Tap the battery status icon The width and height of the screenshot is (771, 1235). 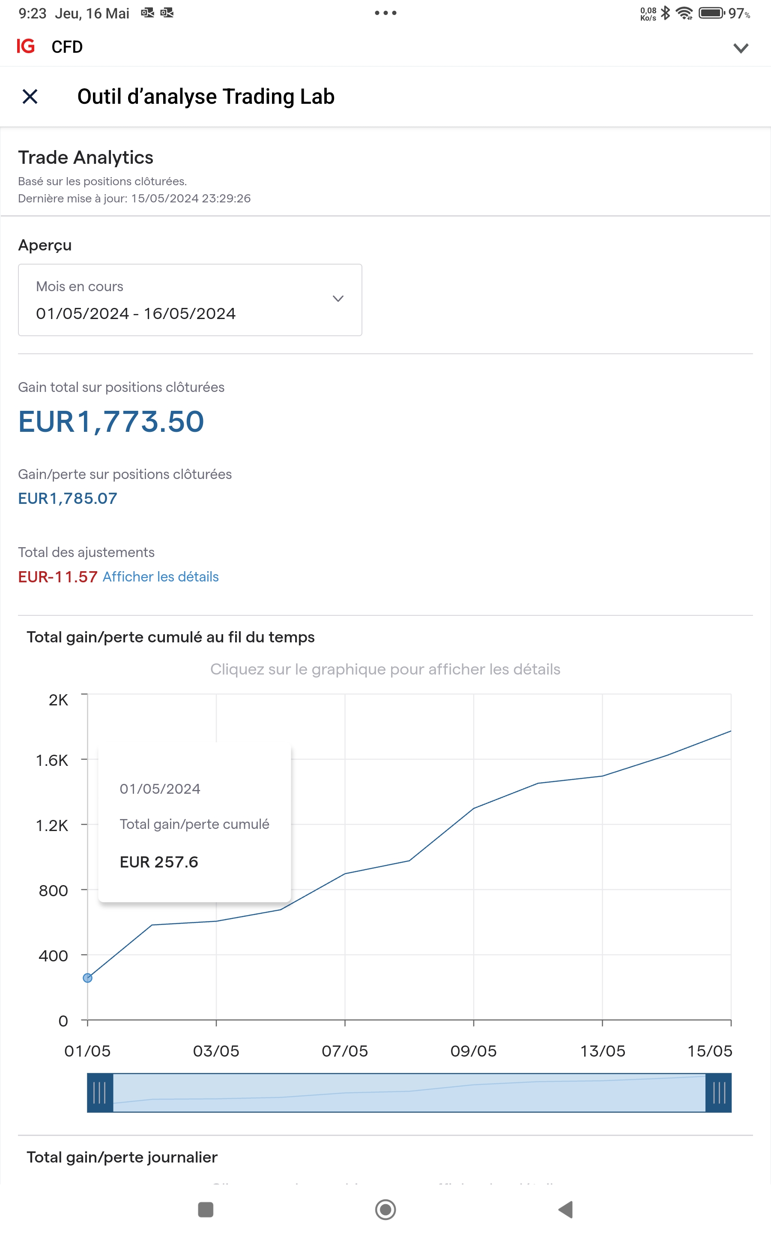tap(711, 13)
